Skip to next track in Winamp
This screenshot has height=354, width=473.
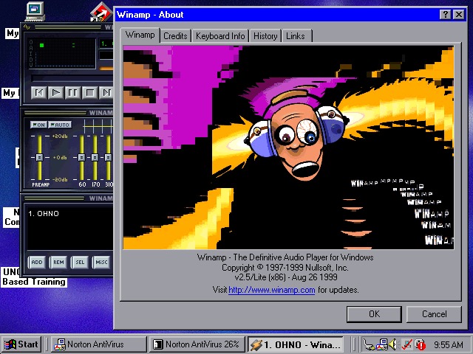pyautogui.click(x=106, y=92)
